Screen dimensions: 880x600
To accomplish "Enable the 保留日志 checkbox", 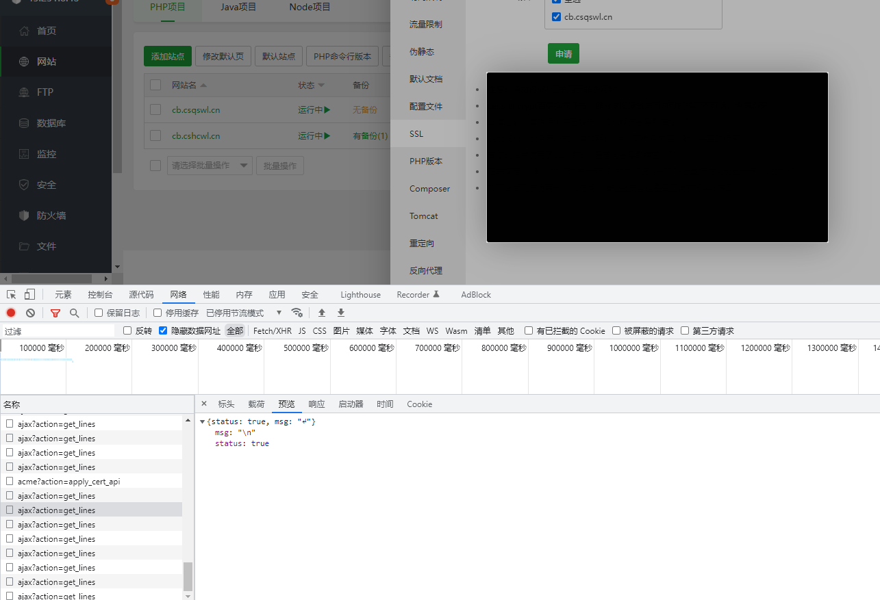I will coord(99,313).
